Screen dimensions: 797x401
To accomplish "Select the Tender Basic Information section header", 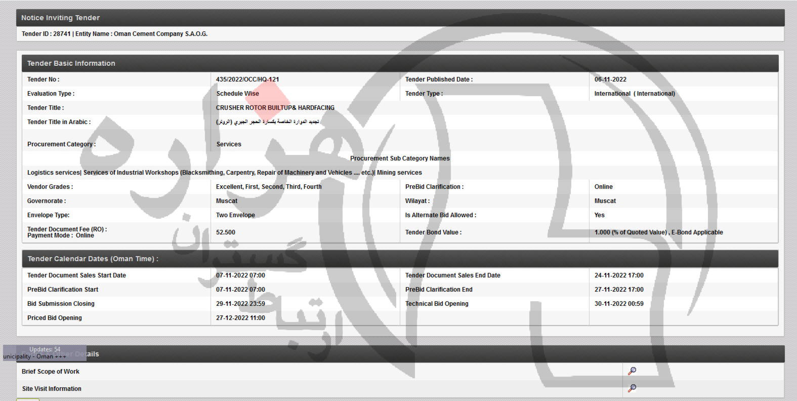I will 400,63.
